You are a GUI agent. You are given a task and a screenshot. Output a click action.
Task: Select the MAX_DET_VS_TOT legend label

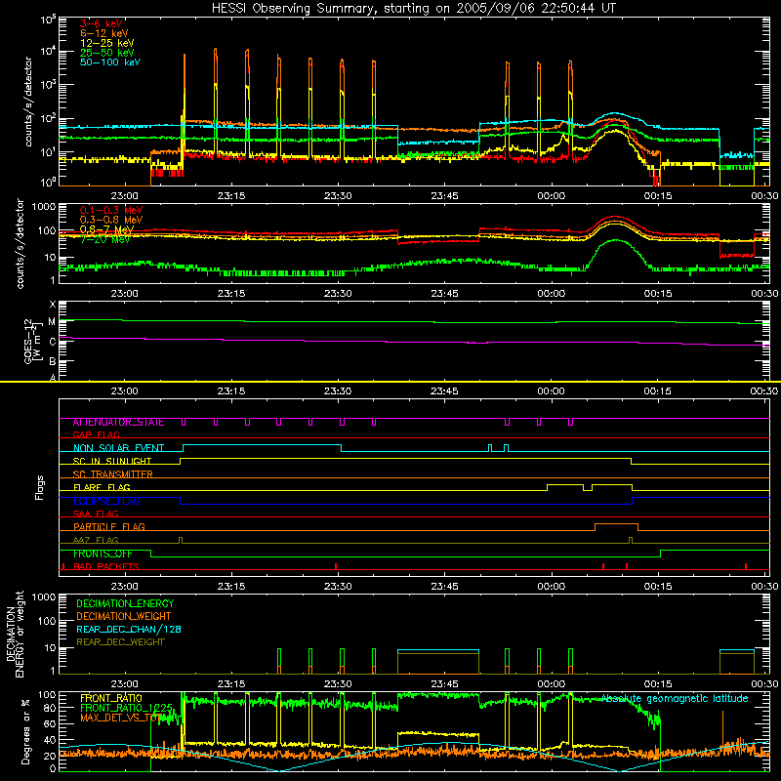[x=119, y=718]
